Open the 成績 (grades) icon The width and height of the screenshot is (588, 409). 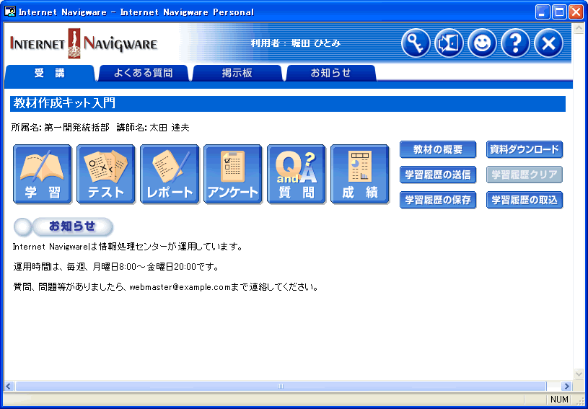coord(360,175)
